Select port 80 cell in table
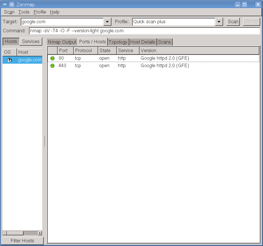 point(61,58)
